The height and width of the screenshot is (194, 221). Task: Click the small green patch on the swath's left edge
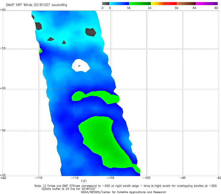(x=40, y=51)
